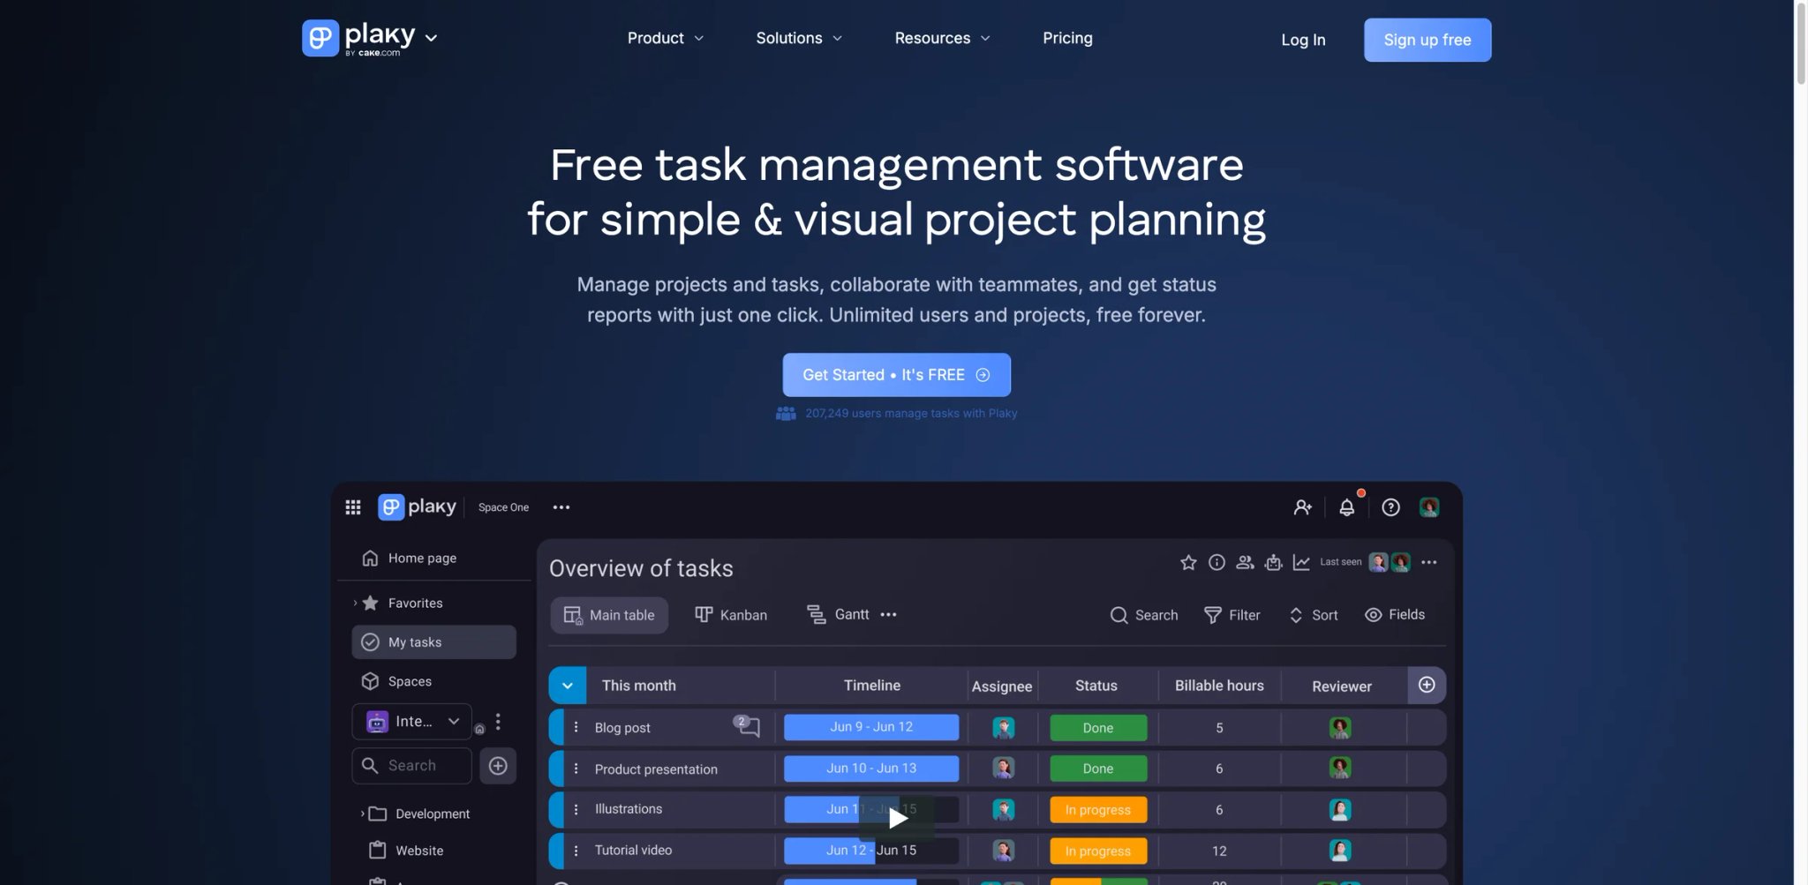Open the board info icon
Viewport: 1808px width, 885px height.
tap(1217, 562)
